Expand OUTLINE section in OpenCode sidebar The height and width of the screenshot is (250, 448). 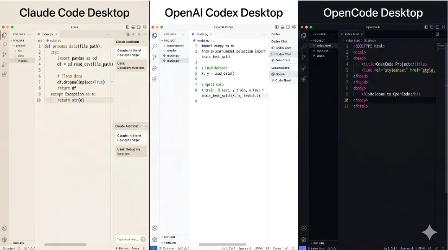[x=323, y=243]
